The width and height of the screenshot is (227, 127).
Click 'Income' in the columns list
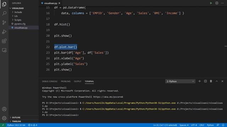click(x=172, y=13)
